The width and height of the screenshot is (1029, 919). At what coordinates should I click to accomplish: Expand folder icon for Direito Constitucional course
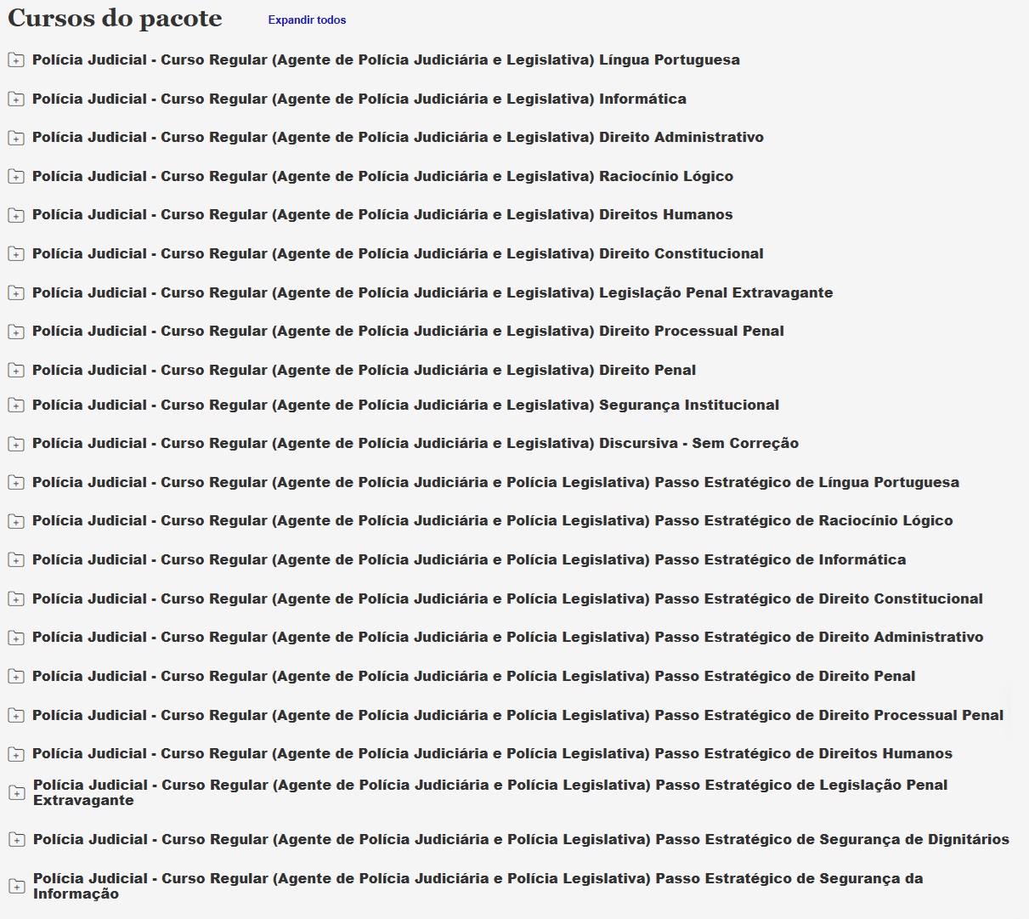point(16,254)
